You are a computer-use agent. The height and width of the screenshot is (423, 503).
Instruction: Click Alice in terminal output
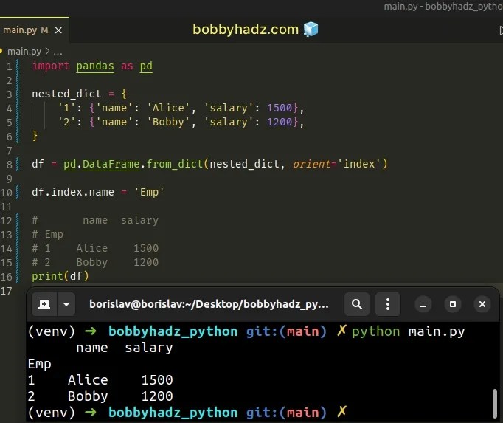88,380
